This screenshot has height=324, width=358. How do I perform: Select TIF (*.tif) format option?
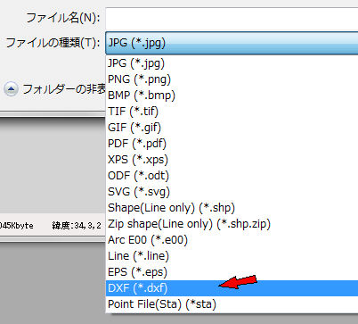coord(232,112)
